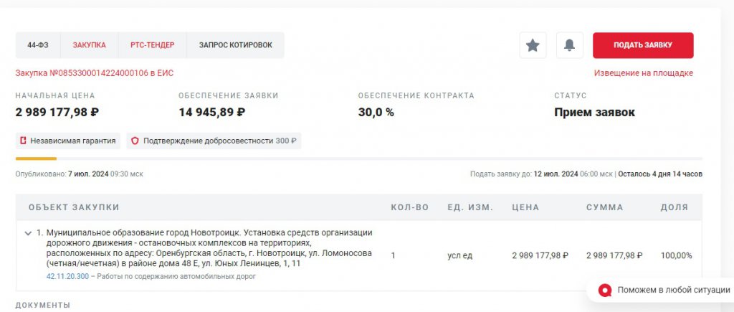This screenshot has width=734, height=312.
Task: Open the procurement number link in ЕИС
Action: tap(95, 73)
